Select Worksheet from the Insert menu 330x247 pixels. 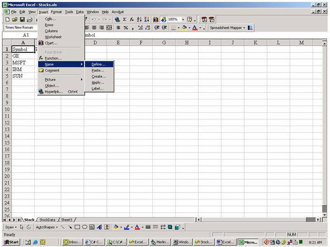coord(61,37)
